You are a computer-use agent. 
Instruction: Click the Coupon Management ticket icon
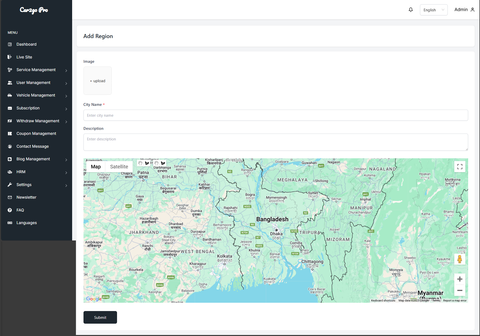[10, 134]
